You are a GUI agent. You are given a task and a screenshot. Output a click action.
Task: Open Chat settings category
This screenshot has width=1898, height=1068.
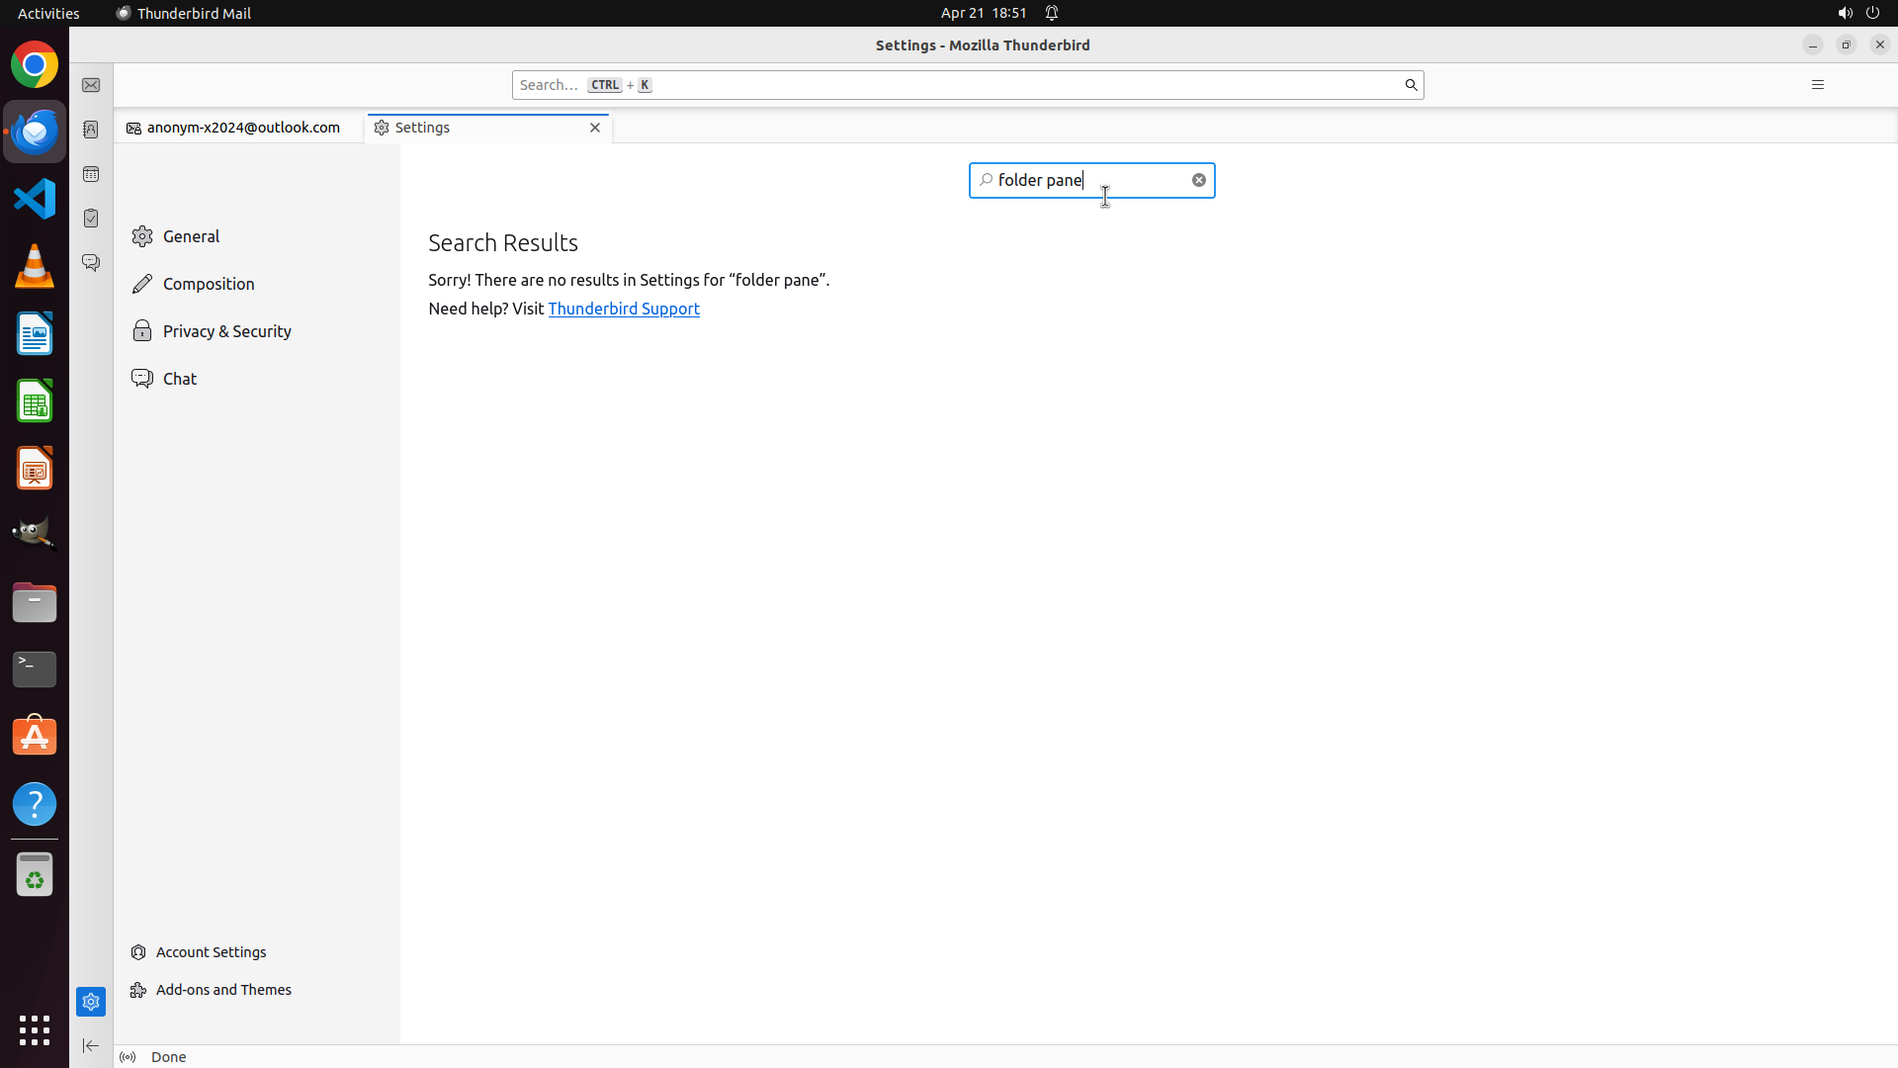click(x=180, y=379)
